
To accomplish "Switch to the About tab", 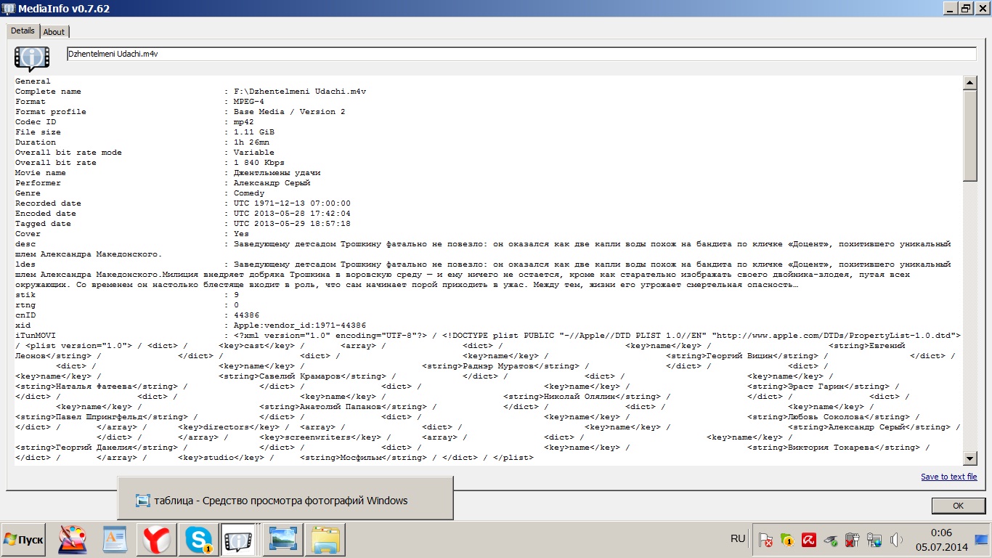I will click(54, 32).
